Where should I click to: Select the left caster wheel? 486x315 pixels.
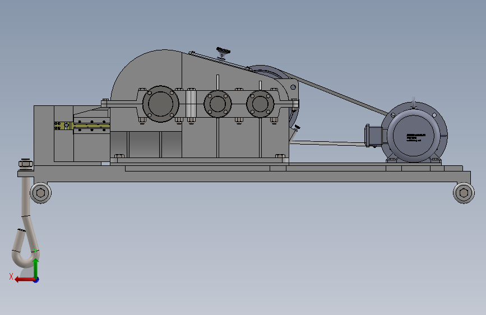click(40, 193)
